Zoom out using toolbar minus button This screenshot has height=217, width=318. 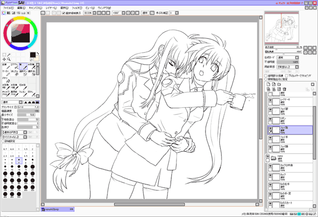tap(99, 13)
